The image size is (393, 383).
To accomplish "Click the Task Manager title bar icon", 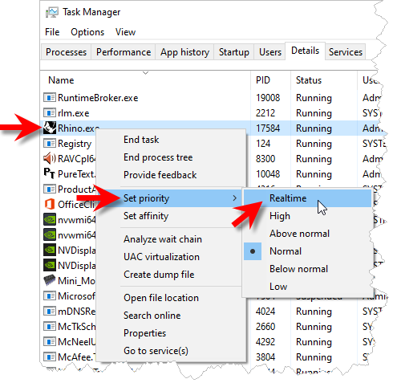I will [x=51, y=12].
